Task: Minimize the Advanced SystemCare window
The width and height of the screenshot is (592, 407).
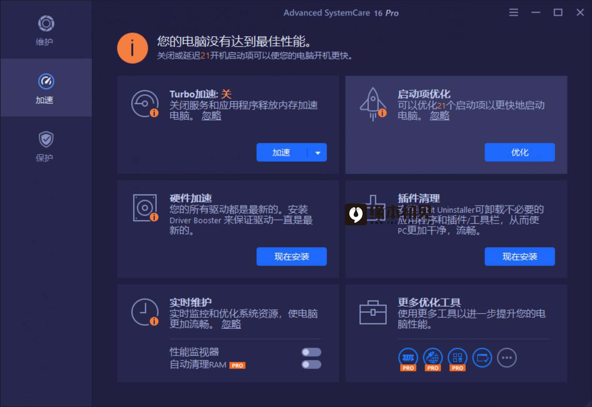Action: 536,12
